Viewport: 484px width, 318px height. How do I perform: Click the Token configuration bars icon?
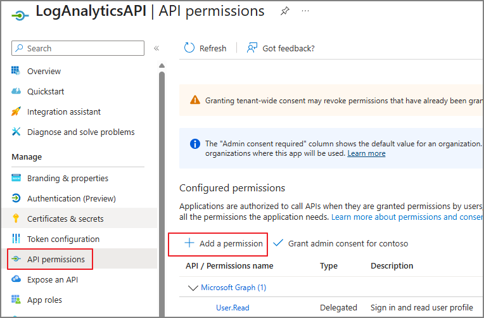pyautogui.click(x=16, y=238)
